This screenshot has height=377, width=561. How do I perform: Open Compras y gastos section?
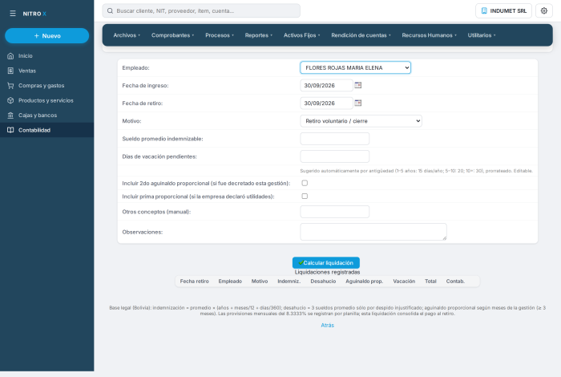(x=46, y=86)
